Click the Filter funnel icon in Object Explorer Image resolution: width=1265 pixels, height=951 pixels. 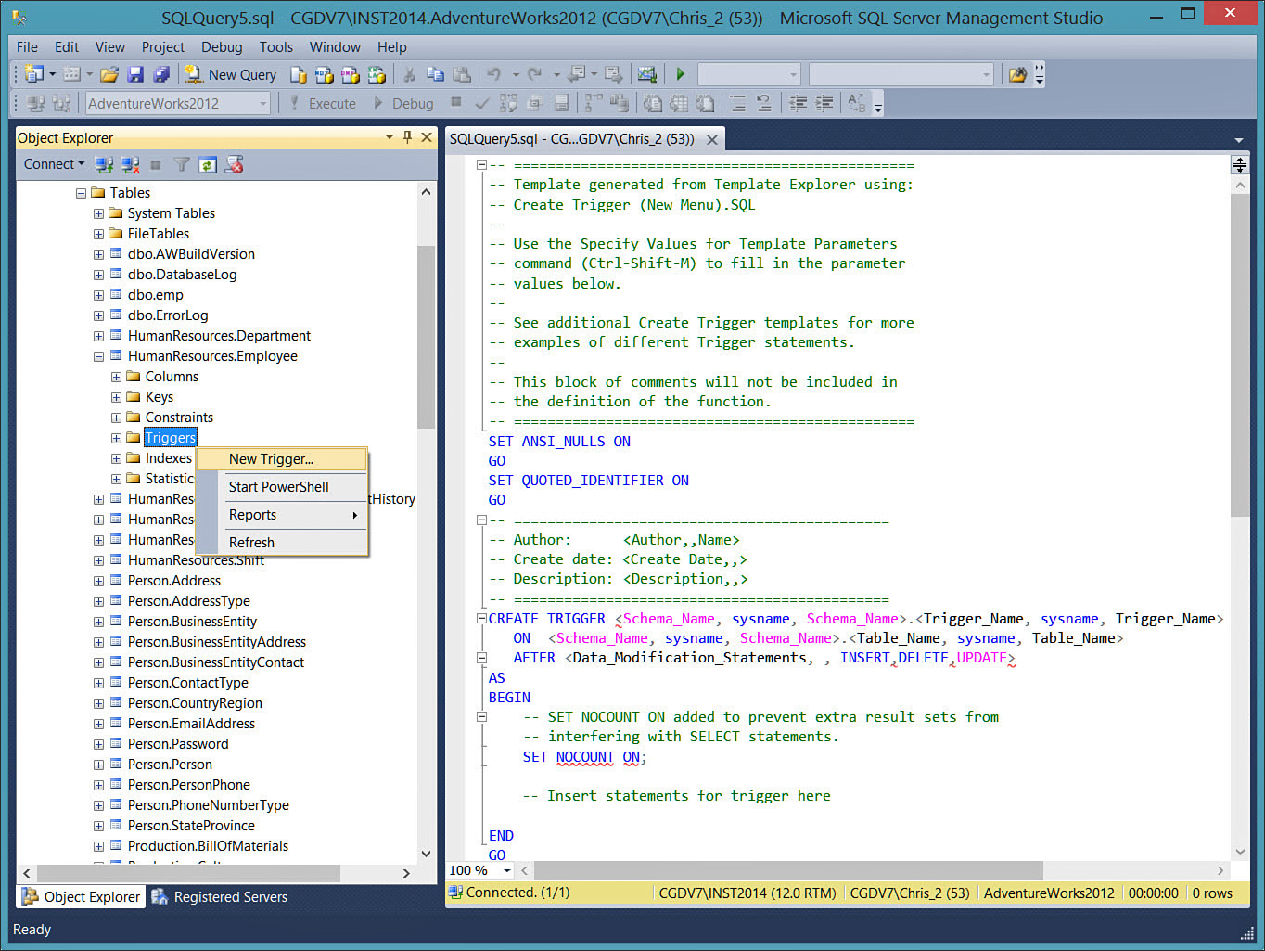(182, 165)
